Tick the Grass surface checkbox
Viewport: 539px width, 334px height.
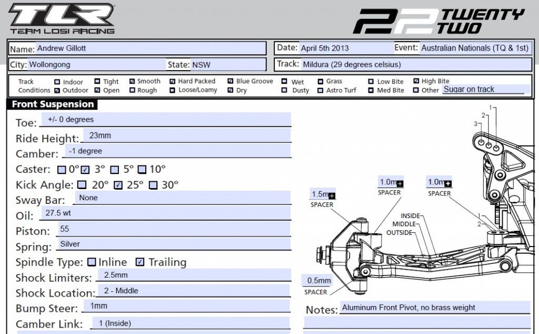[x=321, y=82]
